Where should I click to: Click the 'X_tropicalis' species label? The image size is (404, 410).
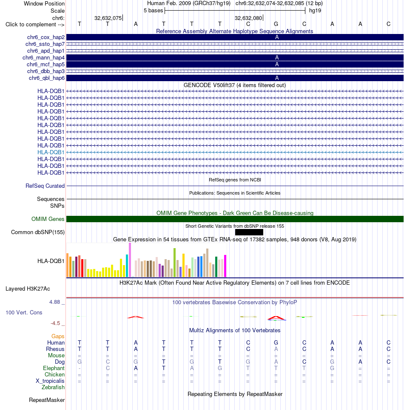click(50, 381)
